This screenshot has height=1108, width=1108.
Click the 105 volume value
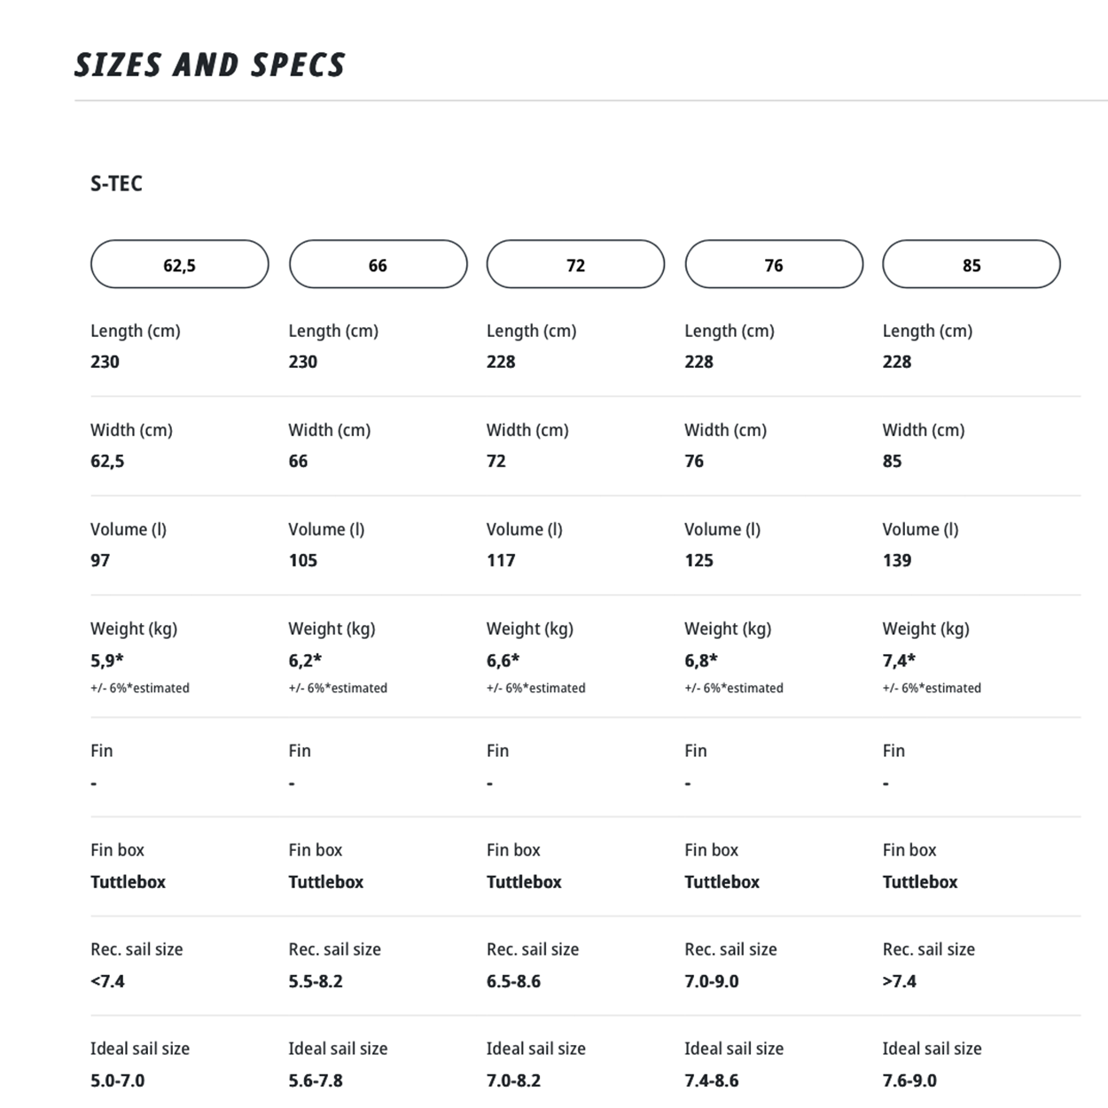(x=302, y=560)
